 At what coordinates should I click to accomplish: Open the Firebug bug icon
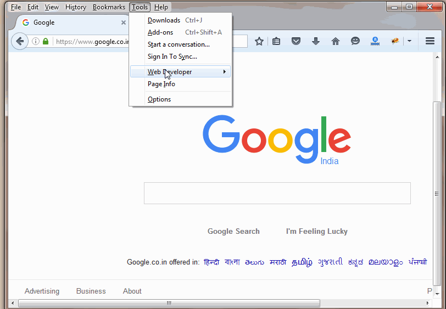pos(395,42)
